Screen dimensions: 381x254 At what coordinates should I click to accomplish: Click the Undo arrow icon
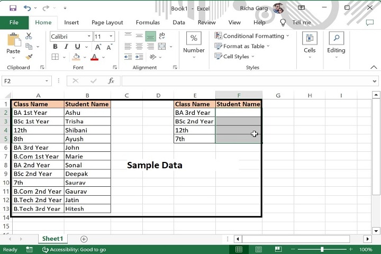[x=27, y=8]
